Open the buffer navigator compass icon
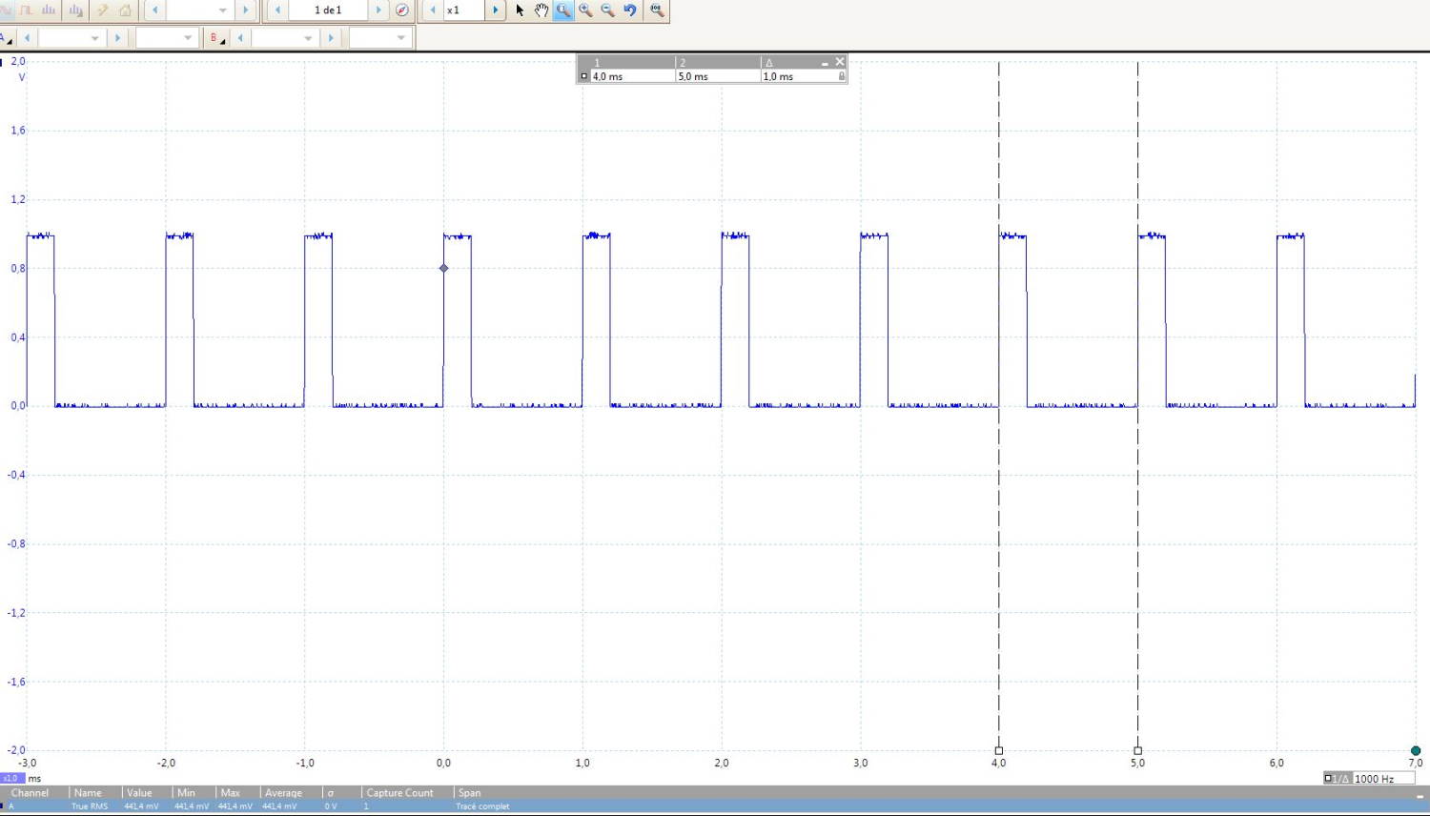This screenshot has height=816, width=1430. coord(402,10)
